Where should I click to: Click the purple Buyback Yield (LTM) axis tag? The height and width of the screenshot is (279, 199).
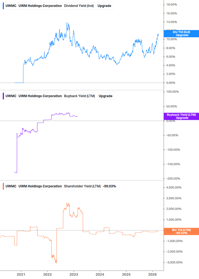tap(181, 116)
